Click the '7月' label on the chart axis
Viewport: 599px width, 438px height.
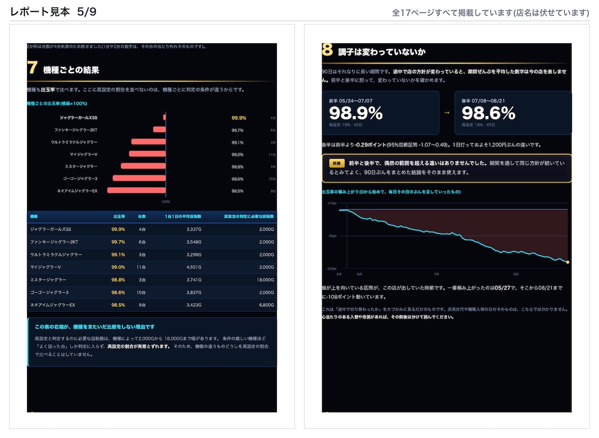pyautogui.click(x=436, y=274)
